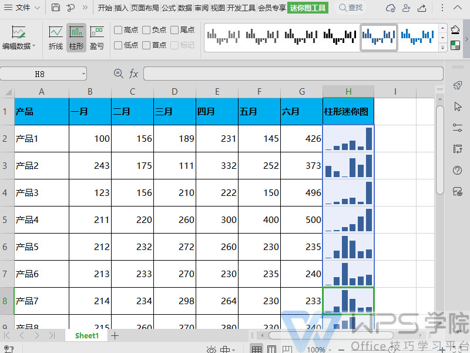Click the selection cursor side panel icon
The image size is (470, 353).
coord(458,106)
